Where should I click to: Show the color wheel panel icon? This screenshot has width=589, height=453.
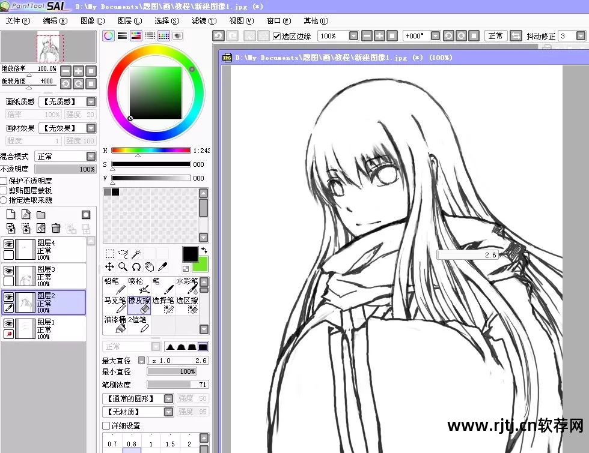(x=109, y=35)
